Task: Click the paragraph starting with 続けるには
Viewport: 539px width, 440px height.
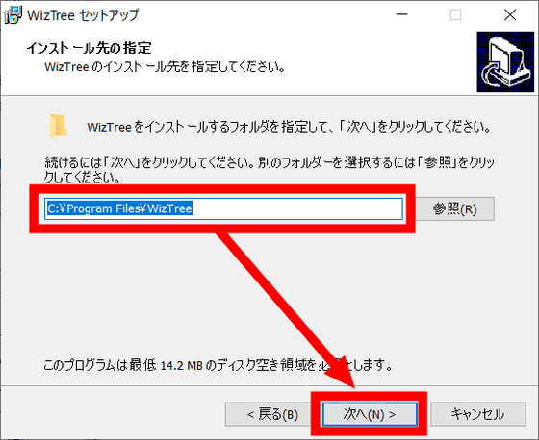Action: (x=269, y=169)
